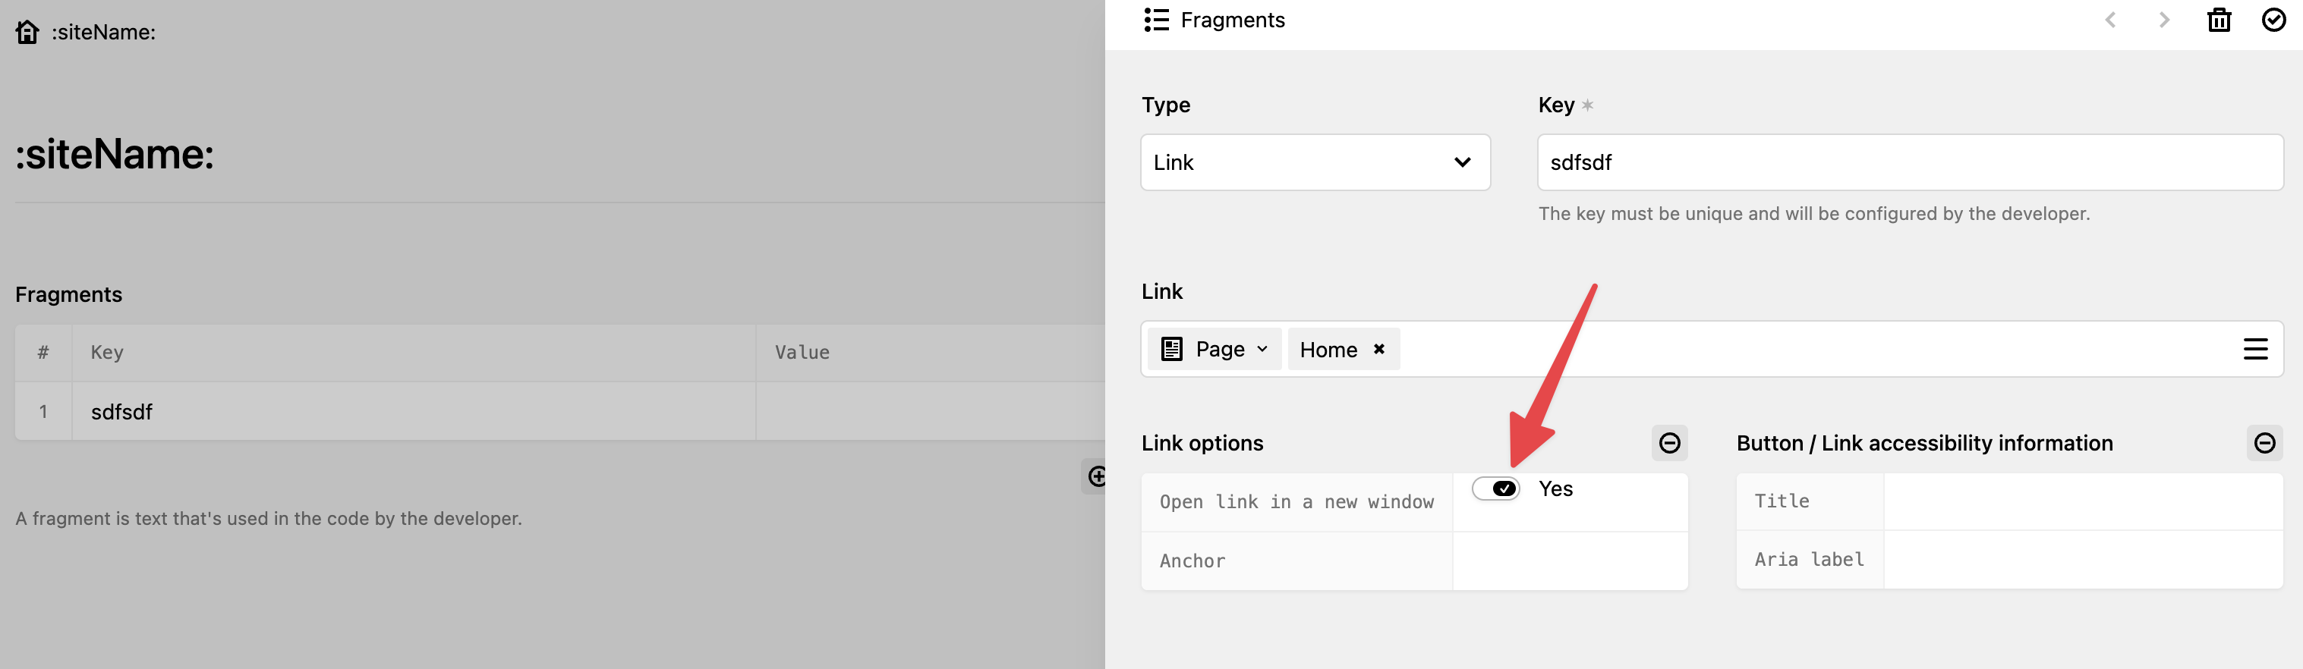2303x669 pixels.
Task: Delete the fragment using the trash icon
Action: 2219,19
